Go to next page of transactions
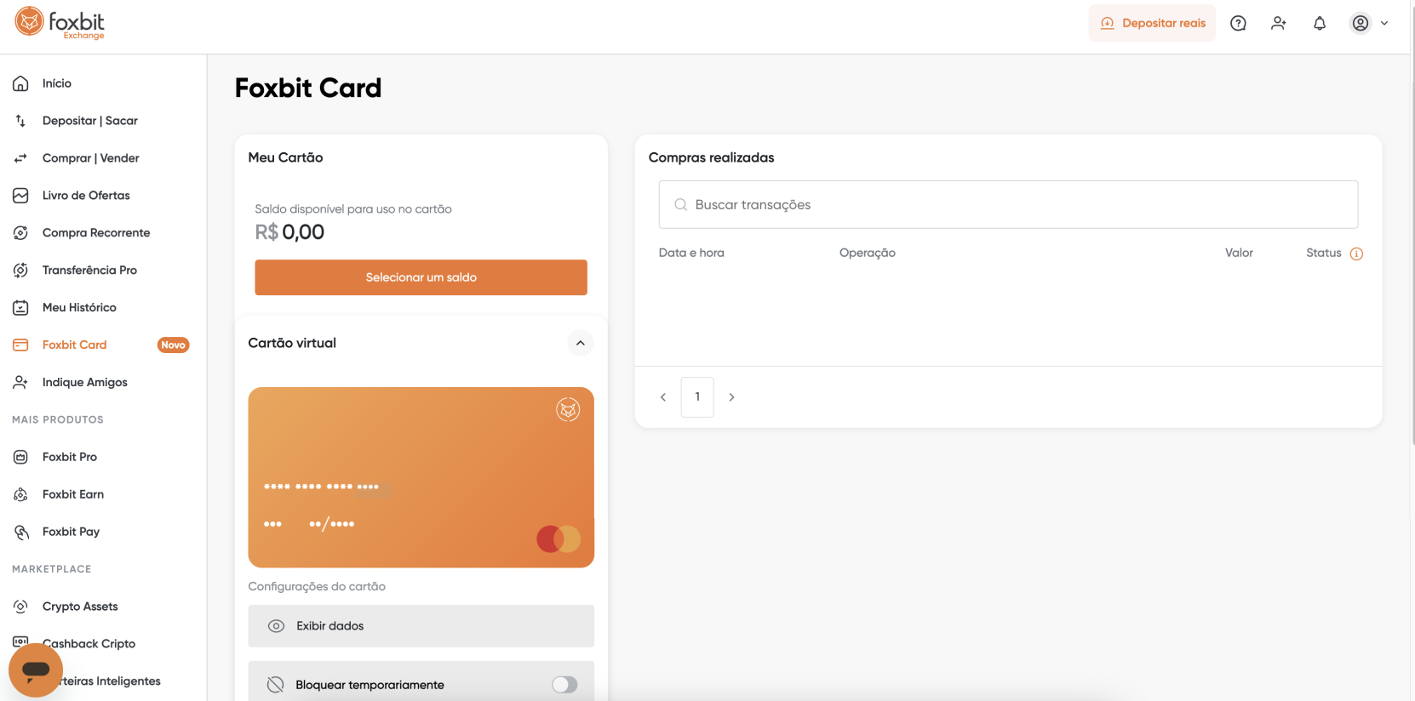This screenshot has height=701, width=1415. [x=731, y=397]
